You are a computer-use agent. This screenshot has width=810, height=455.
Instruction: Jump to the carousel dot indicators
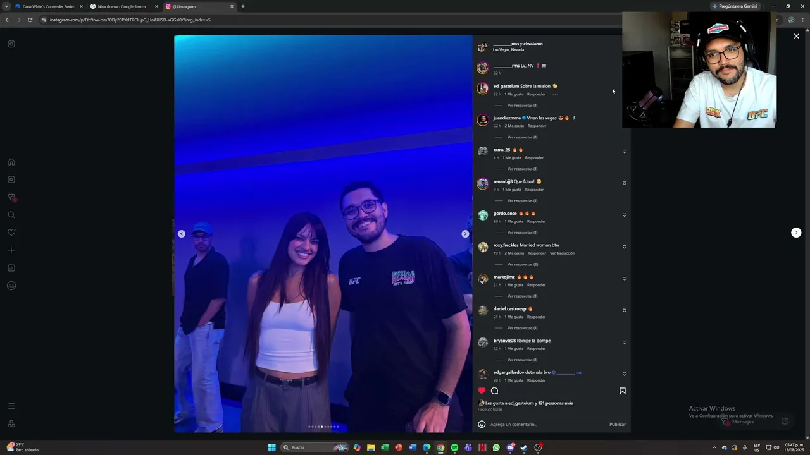[x=323, y=427]
